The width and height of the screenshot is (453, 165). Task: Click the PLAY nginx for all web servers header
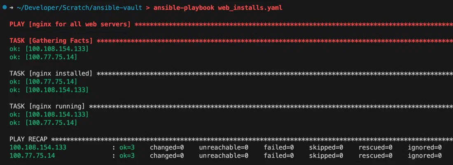(70, 24)
